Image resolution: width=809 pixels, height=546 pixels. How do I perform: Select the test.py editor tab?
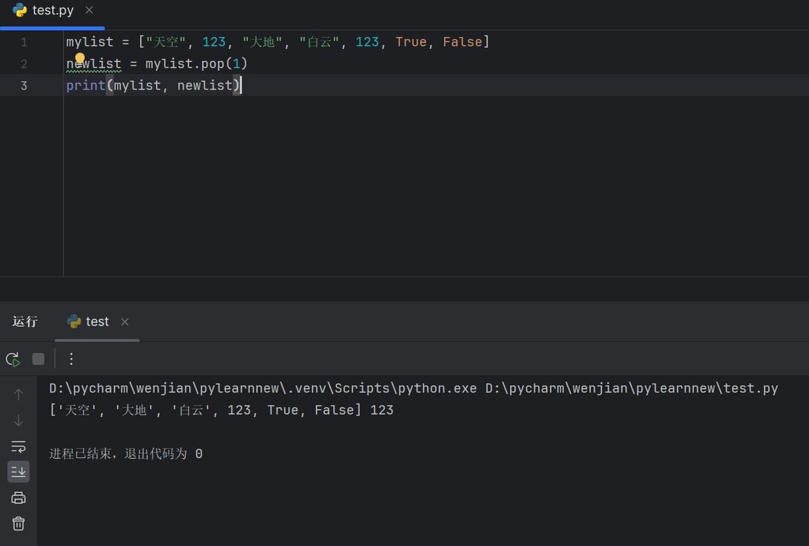(x=52, y=12)
